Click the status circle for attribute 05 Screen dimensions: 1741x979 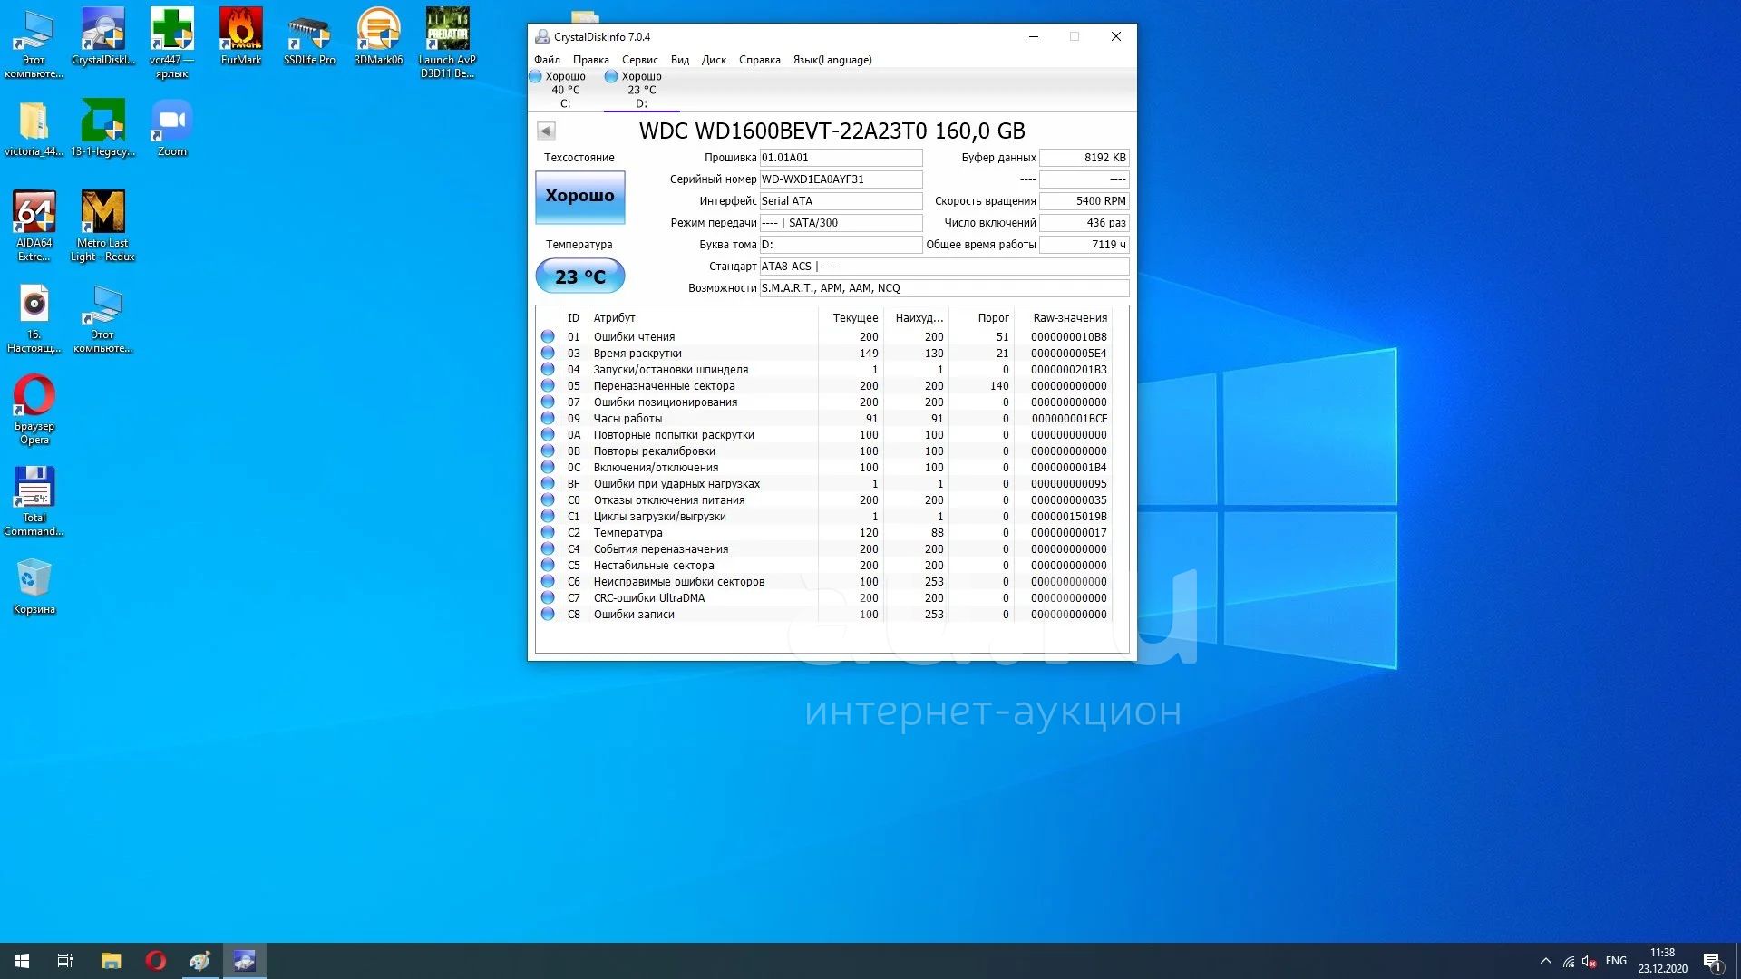[x=548, y=385]
